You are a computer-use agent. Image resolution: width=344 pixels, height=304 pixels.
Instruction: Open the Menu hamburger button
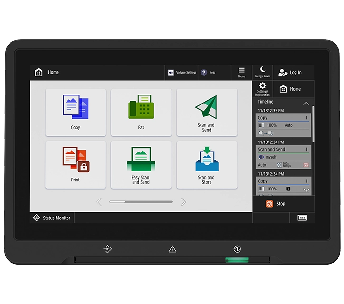pyautogui.click(x=241, y=72)
